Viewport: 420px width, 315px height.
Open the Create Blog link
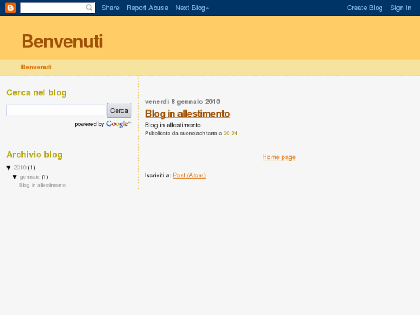365,8
